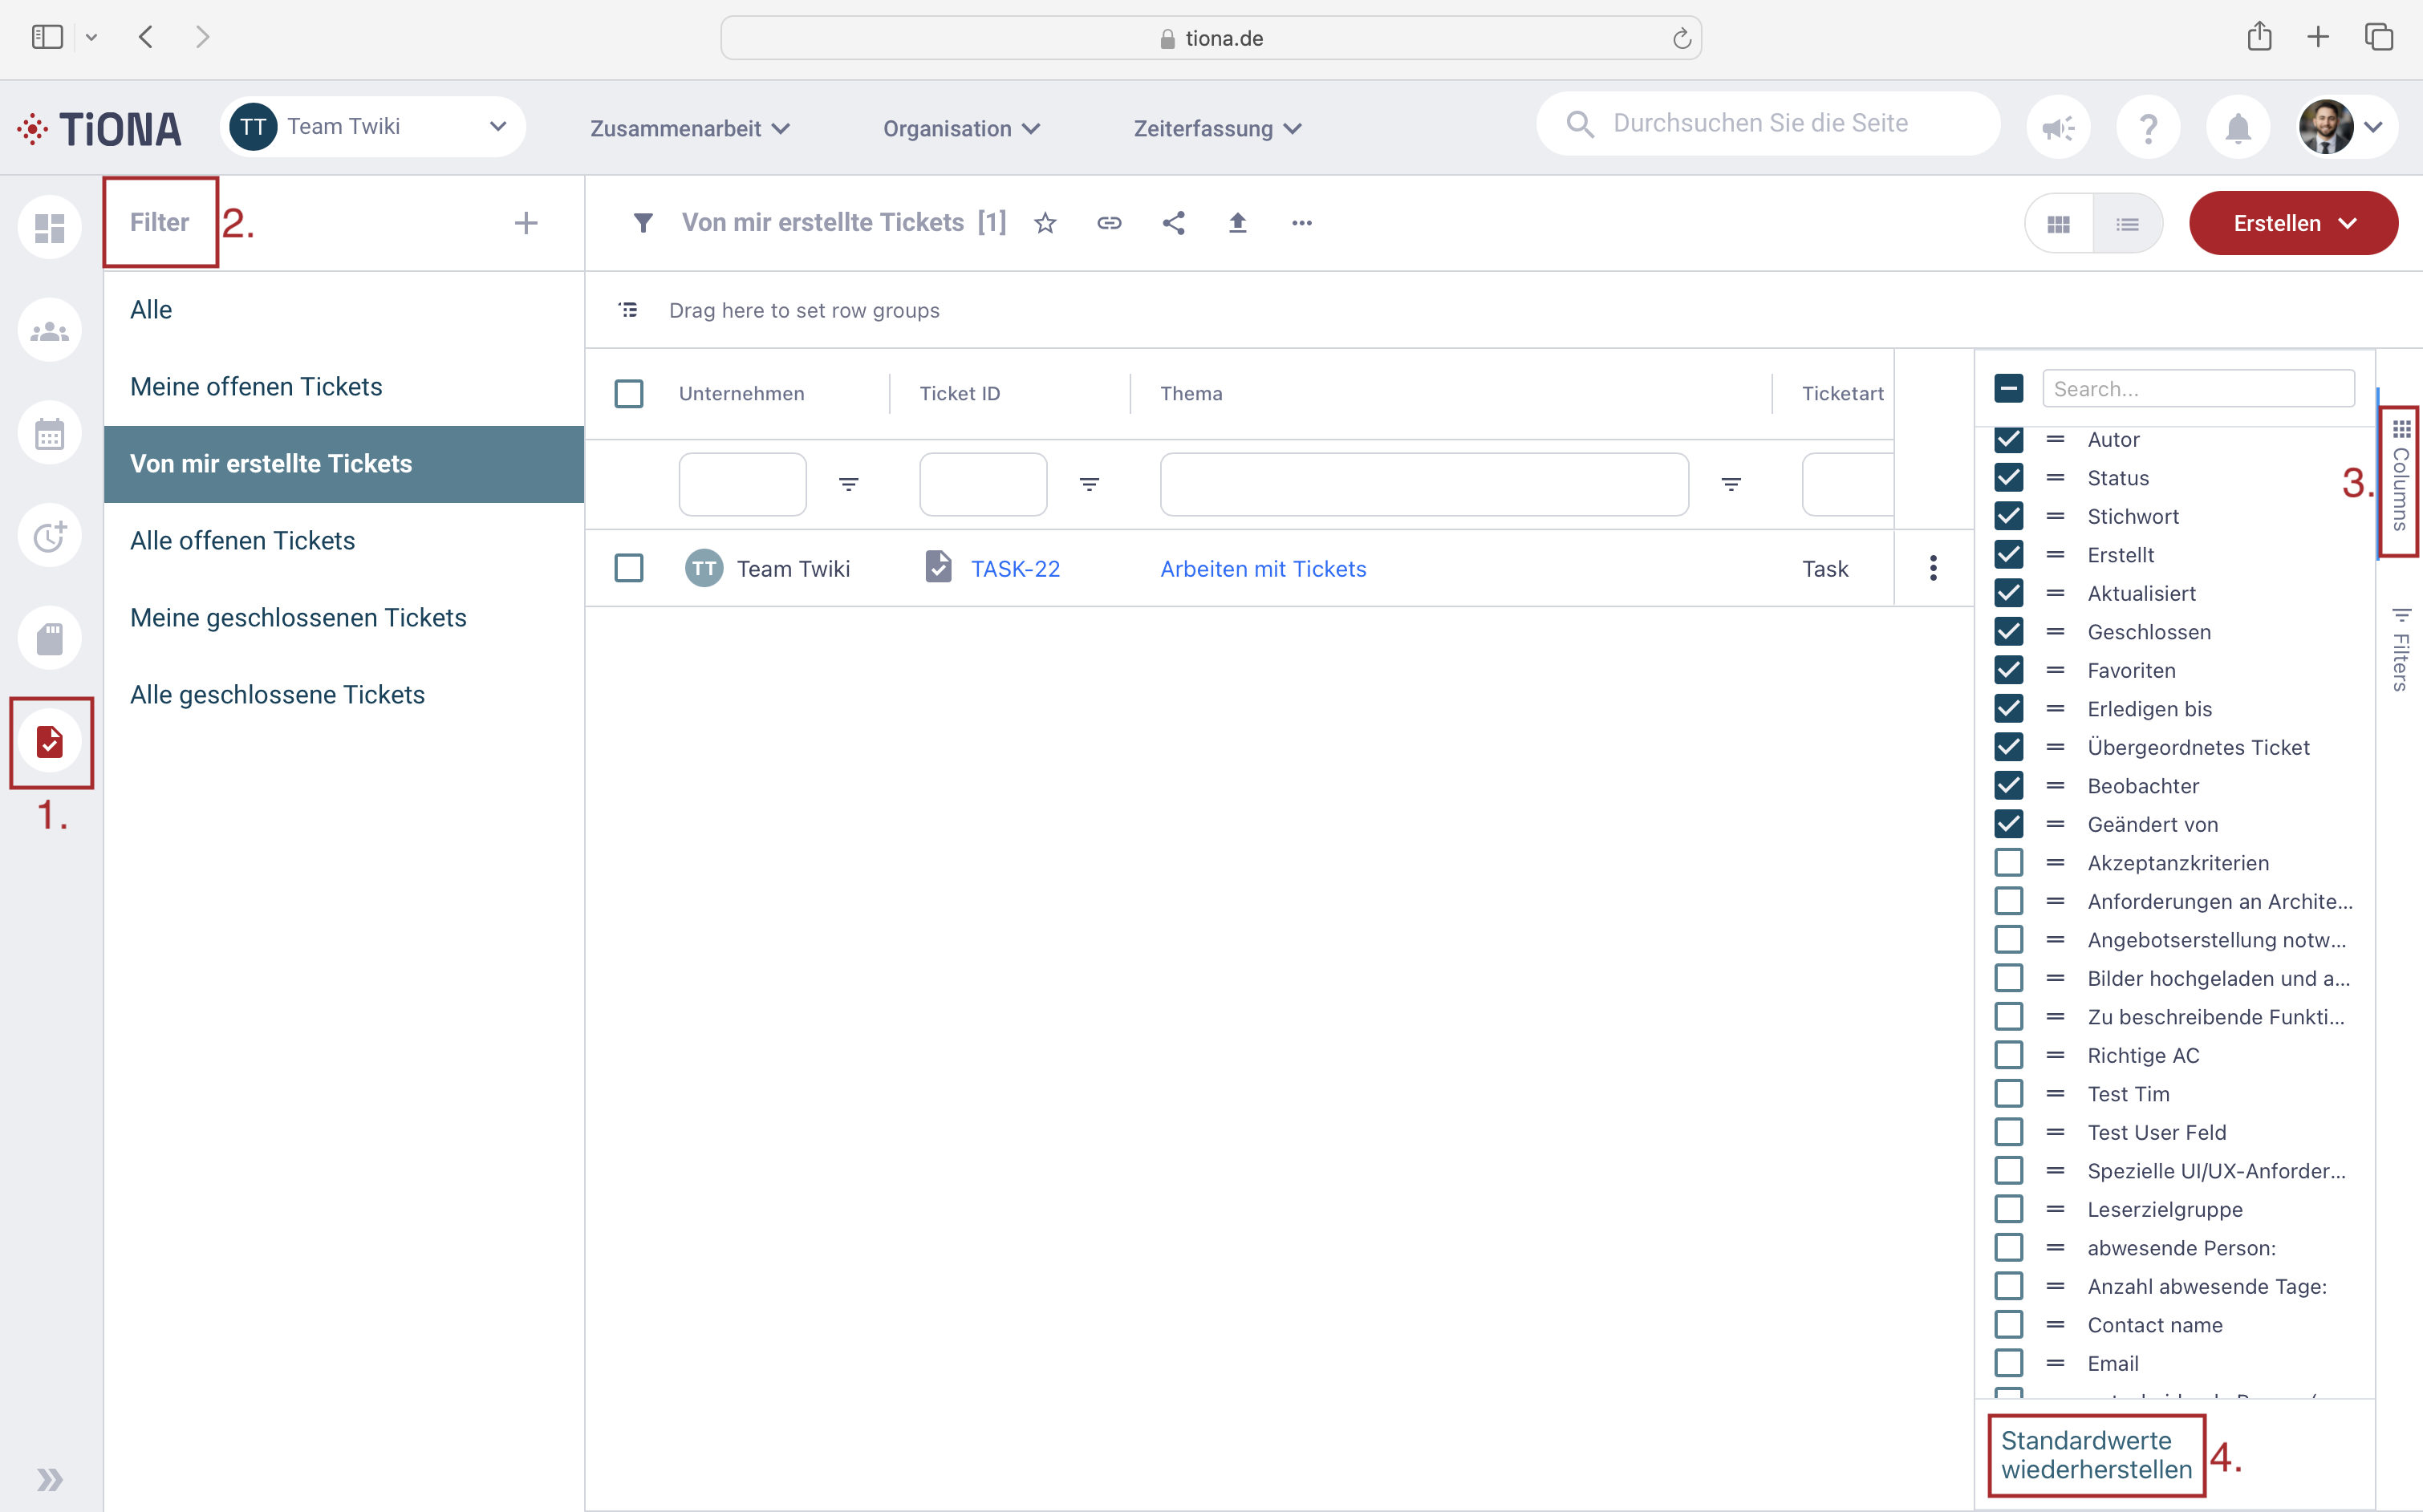2423x1512 pixels.
Task: Switch to list view
Action: [x=2128, y=224]
